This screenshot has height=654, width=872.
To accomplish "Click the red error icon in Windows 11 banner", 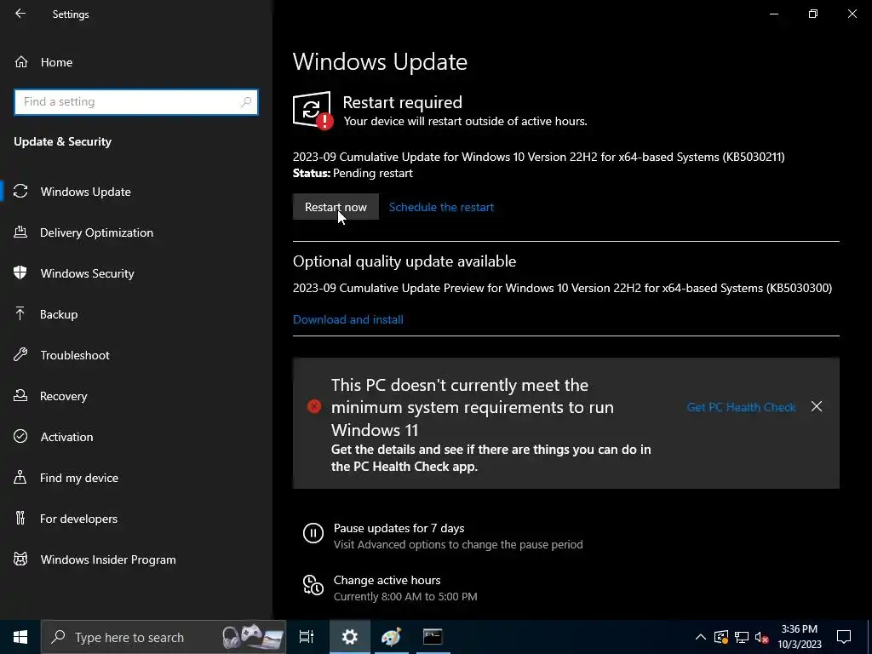I will pyautogui.click(x=313, y=406).
